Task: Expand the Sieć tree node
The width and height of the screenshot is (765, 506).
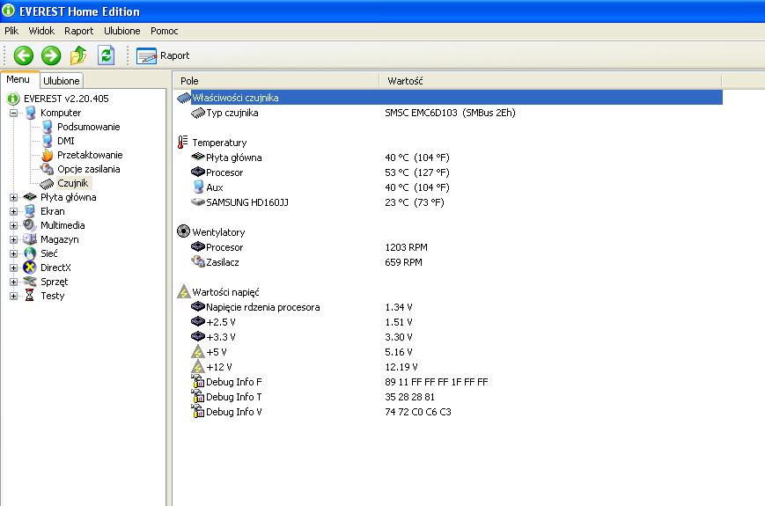Action: (x=14, y=254)
